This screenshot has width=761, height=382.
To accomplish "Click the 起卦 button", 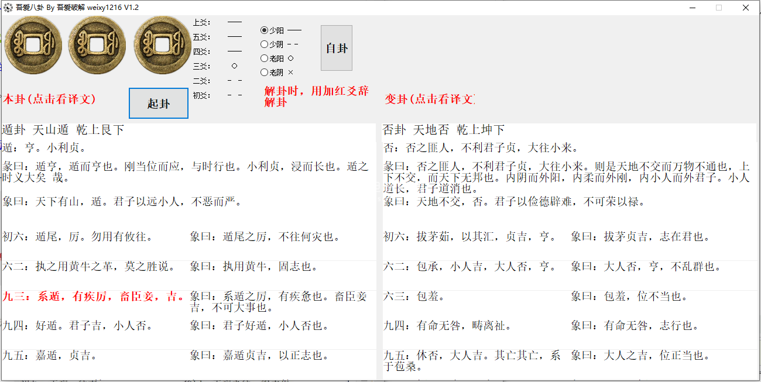I will click(159, 104).
